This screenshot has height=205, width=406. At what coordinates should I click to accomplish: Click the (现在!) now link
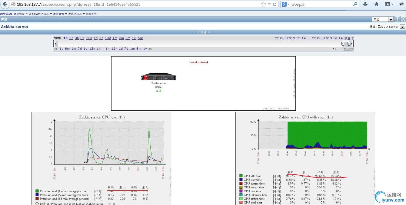pyautogui.click(x=348, y=38)
